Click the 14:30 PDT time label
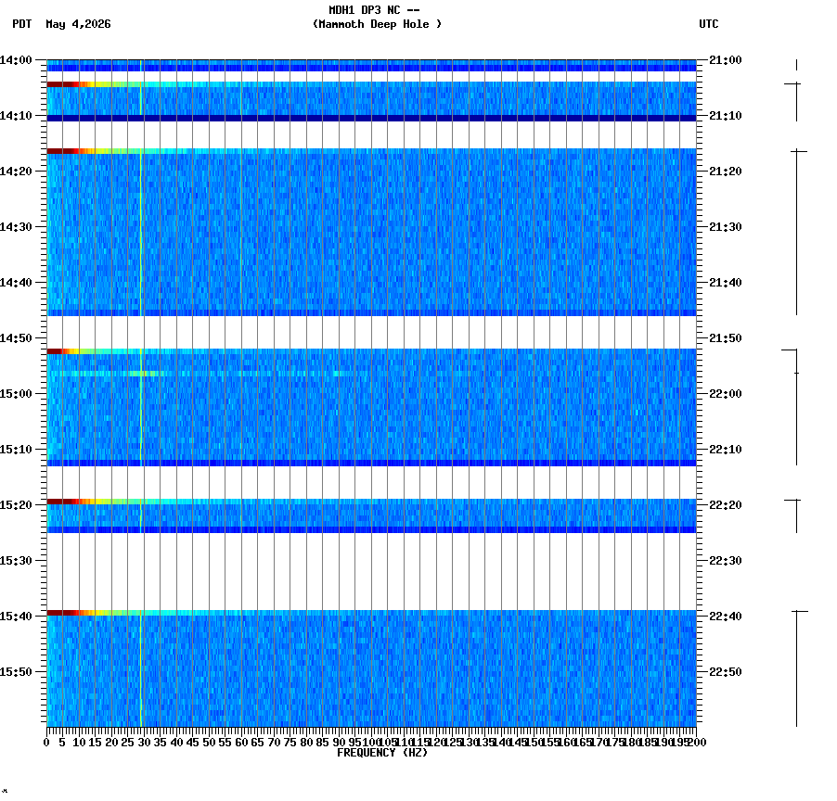 [16, 226]
